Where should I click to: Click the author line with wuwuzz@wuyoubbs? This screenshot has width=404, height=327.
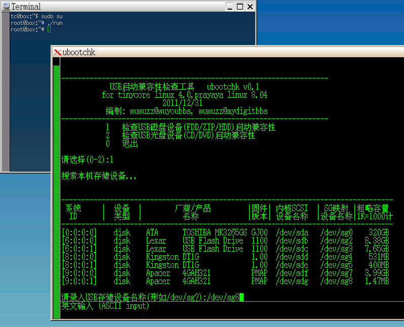(x=186, y=111)
